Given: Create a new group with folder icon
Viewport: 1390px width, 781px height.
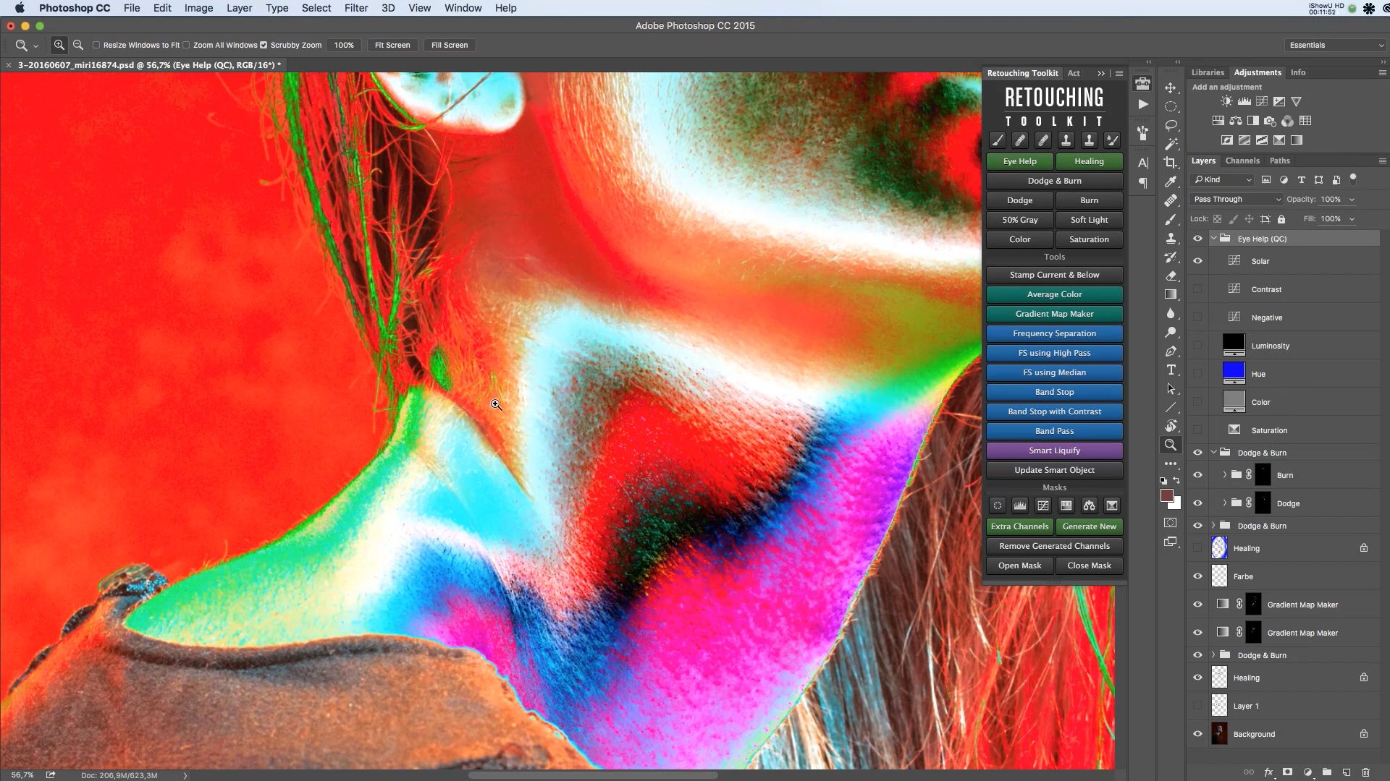Looking at the screenshot, I should pos(1326,772).
